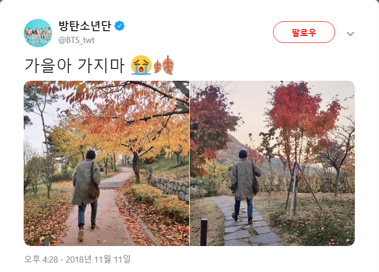Image resolution: width=379 pixels, height=272 pixels.
Task: Click the black bollard in right photo
Action: 204,232
